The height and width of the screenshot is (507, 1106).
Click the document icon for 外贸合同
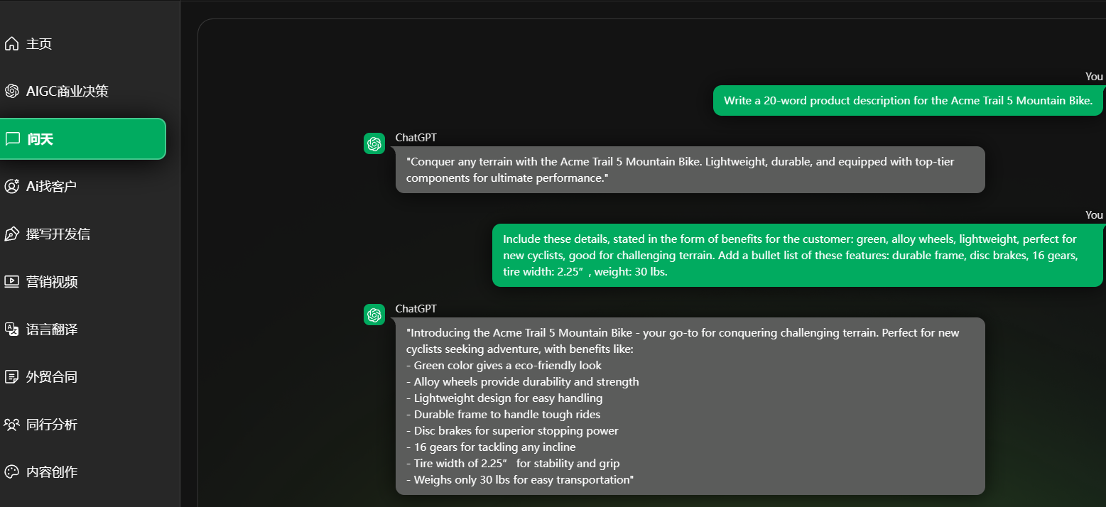click(x=11, y=377)
